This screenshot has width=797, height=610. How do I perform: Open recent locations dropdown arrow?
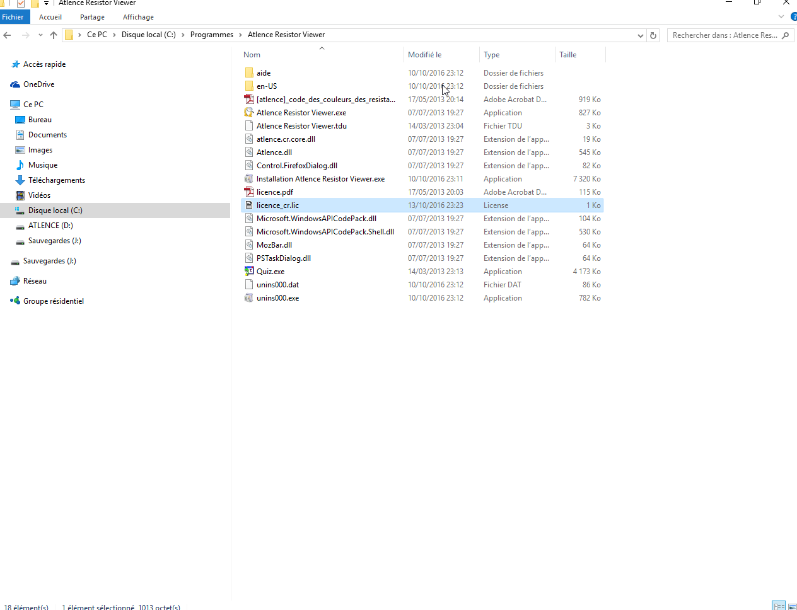tap(40, 35)
